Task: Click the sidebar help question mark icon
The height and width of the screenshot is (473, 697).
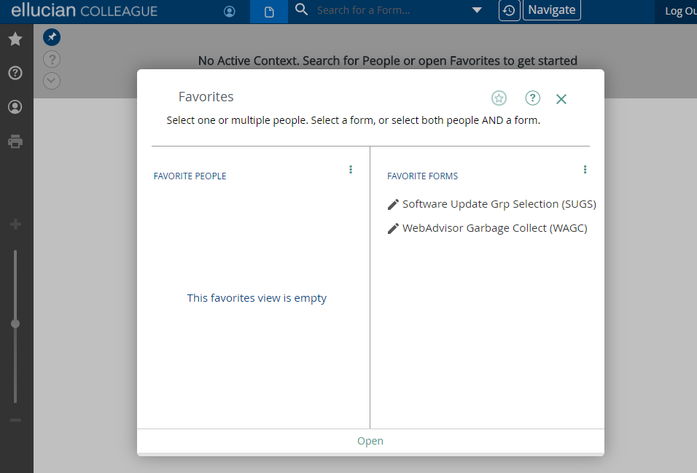Action: pos(15,73)
